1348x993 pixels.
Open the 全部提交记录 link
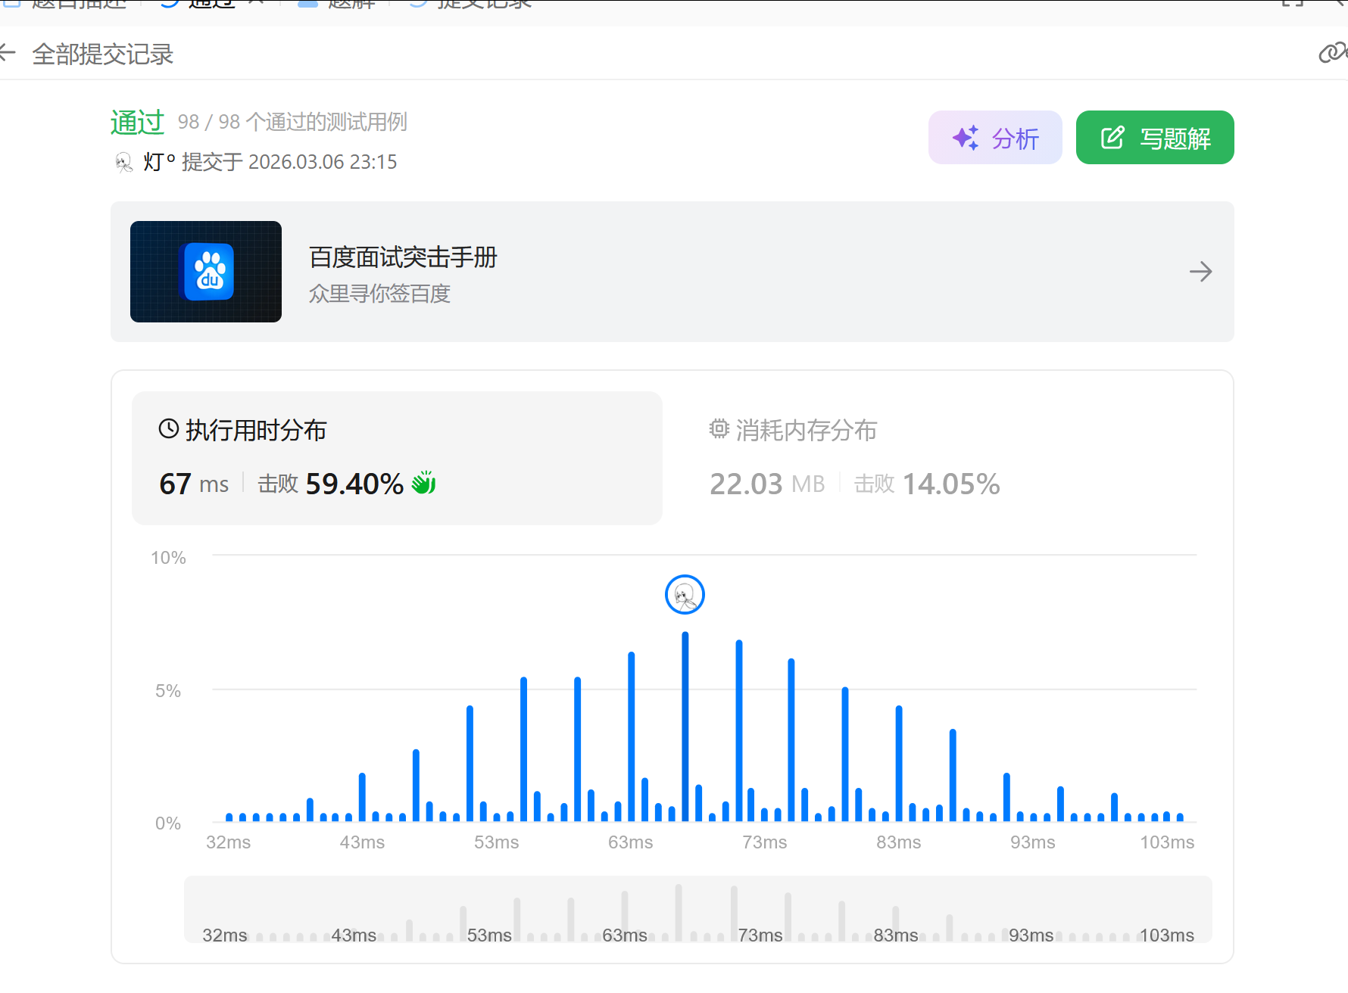pyautogui.click(x=103, y=54)
